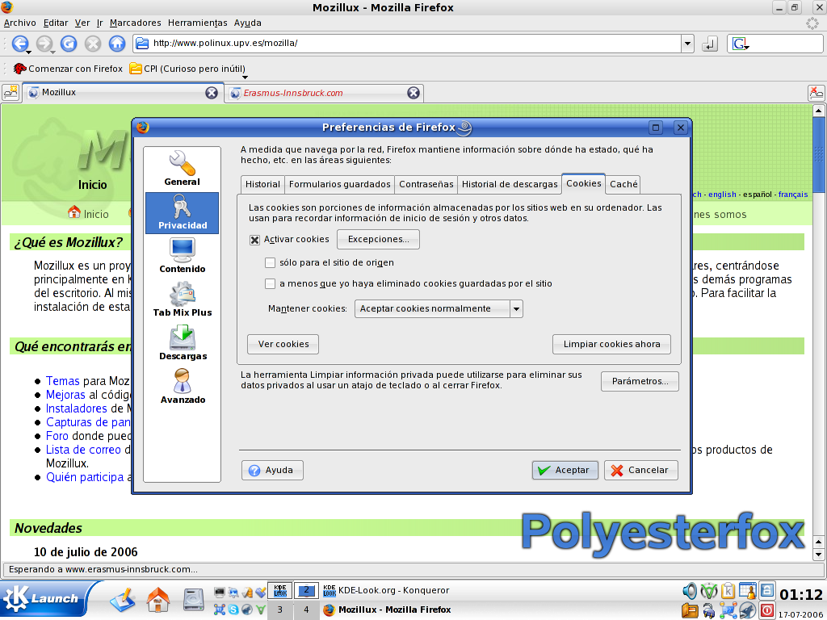Click the close-tab icon at tab bar end
Image resolution: width=827 pixels, height=620 pixels.
[816, 93]
